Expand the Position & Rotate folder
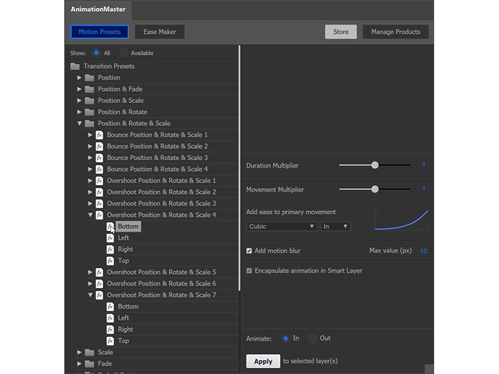Screen dimensions: 499x374 pyautogui.click(x=79, y=112)
